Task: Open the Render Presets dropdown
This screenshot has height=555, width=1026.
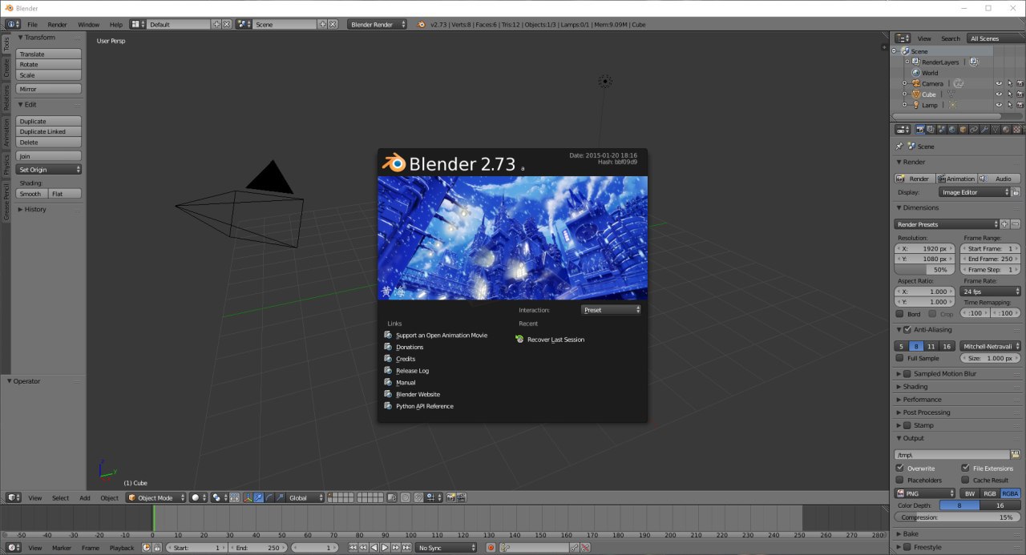Action: (x=947, y=224)
